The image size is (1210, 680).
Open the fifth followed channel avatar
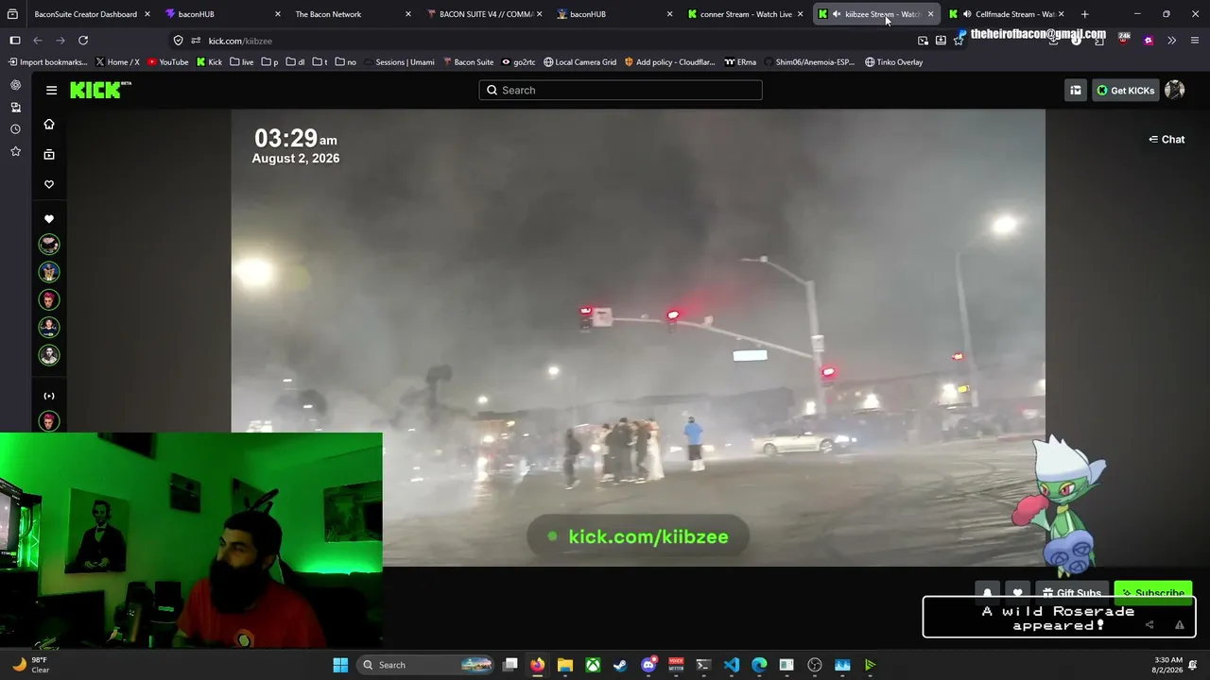(x=49, y=355)
